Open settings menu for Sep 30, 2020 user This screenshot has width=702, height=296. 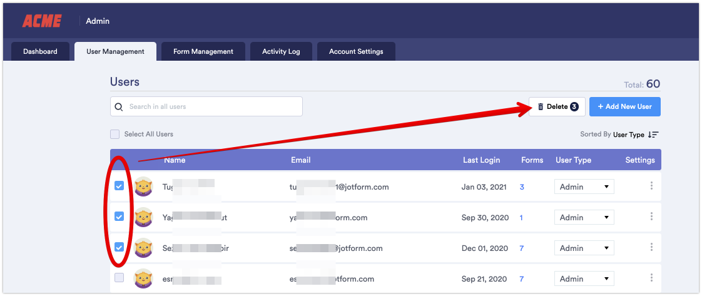tap(651, 217)
